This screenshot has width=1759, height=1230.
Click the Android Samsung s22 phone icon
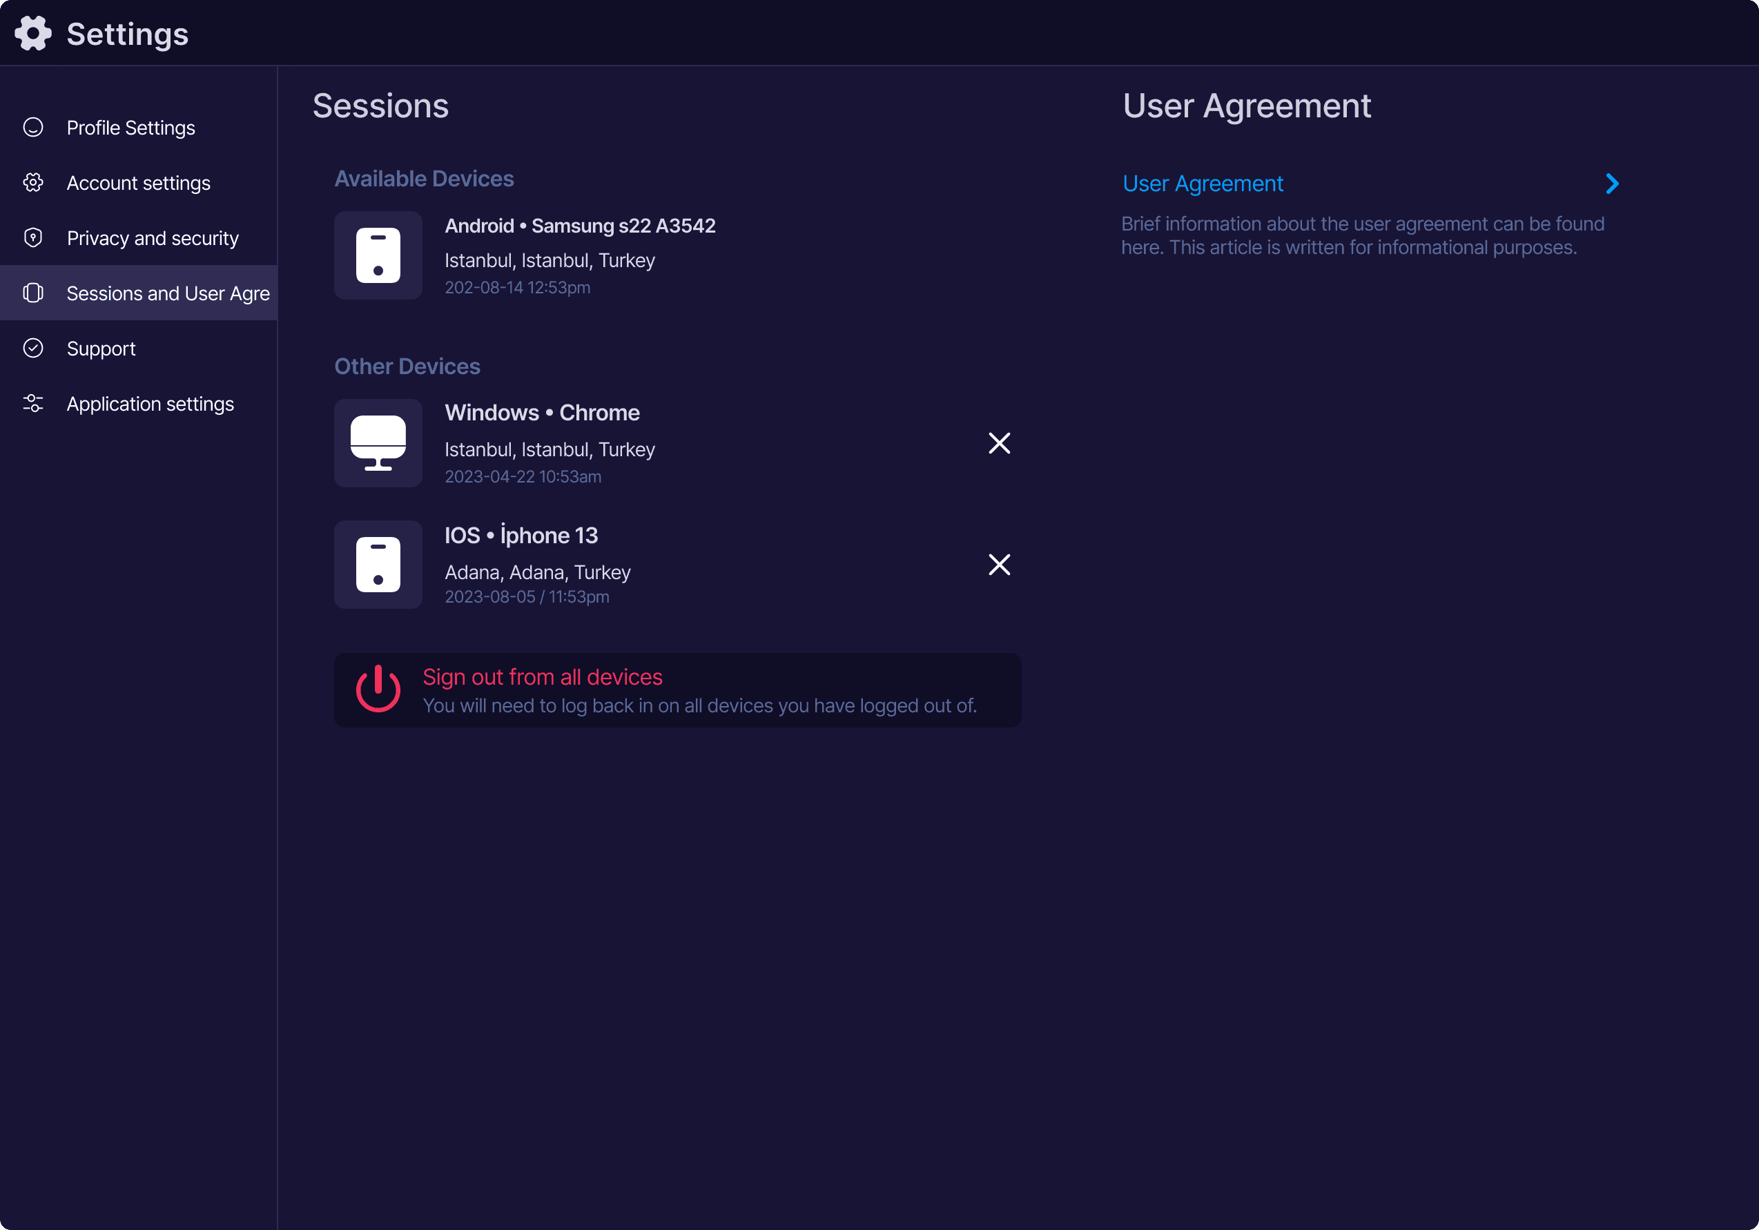378,255
